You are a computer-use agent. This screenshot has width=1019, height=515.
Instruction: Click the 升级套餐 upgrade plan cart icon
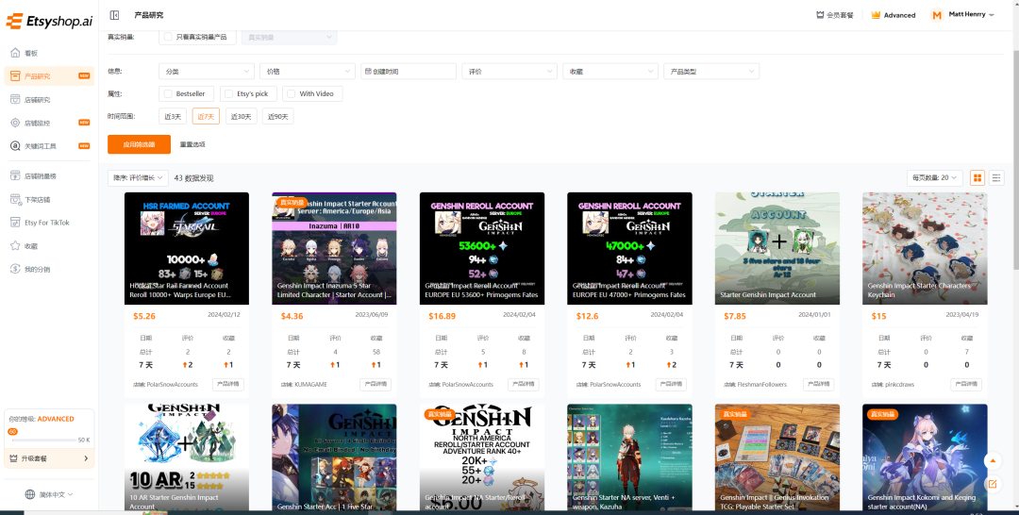point(14,458)
